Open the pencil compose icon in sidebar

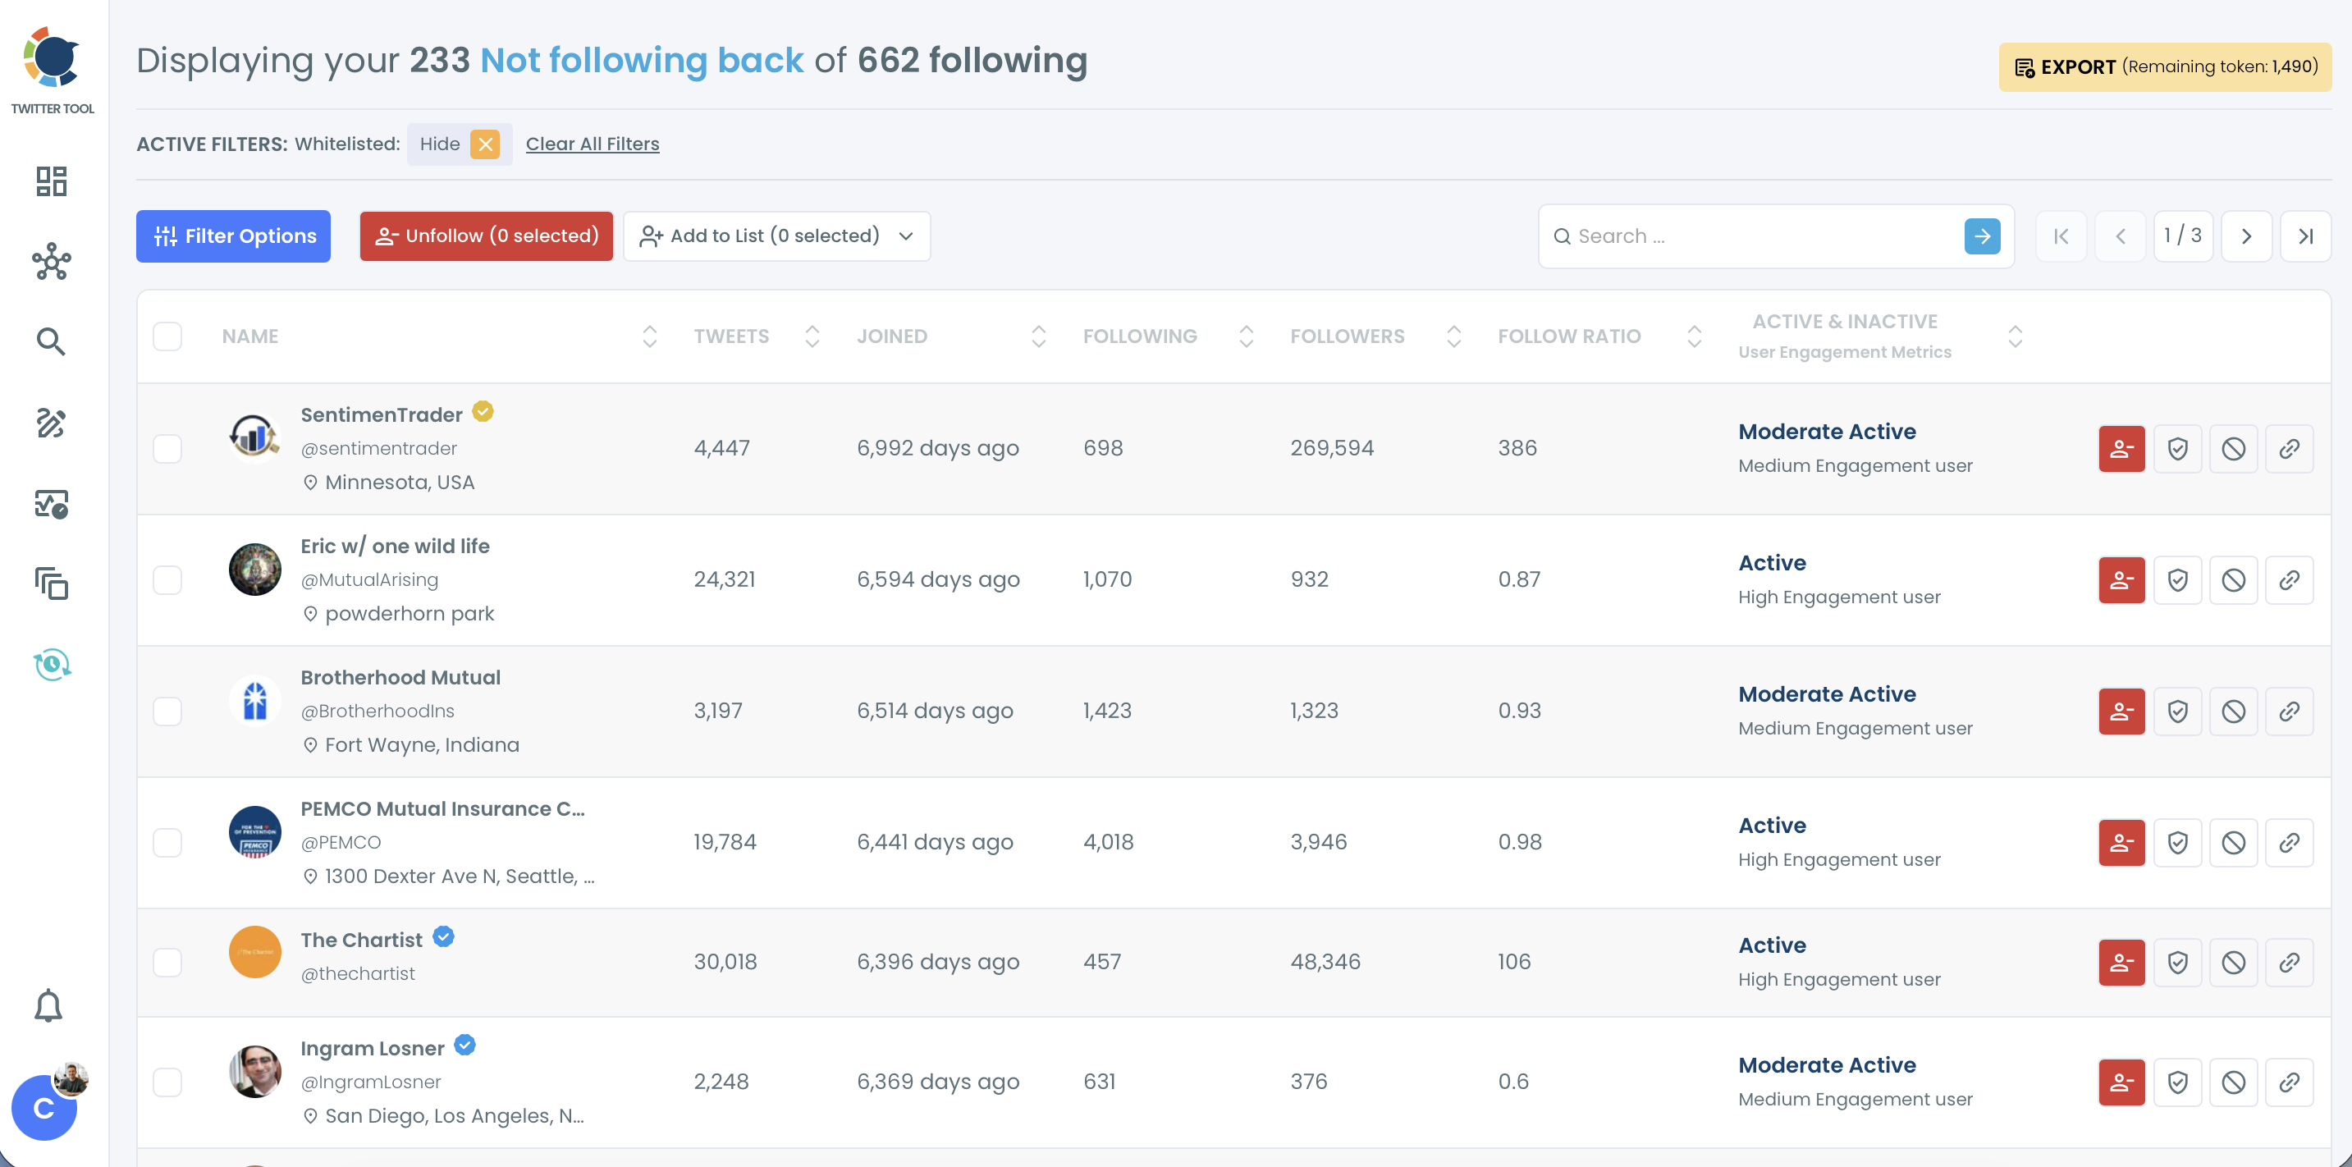(x=51, y=423)
